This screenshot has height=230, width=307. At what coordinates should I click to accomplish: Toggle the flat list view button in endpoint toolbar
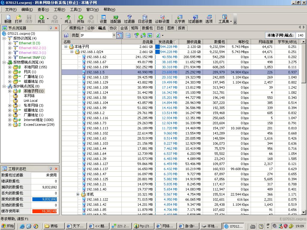(x=128, y=35)
